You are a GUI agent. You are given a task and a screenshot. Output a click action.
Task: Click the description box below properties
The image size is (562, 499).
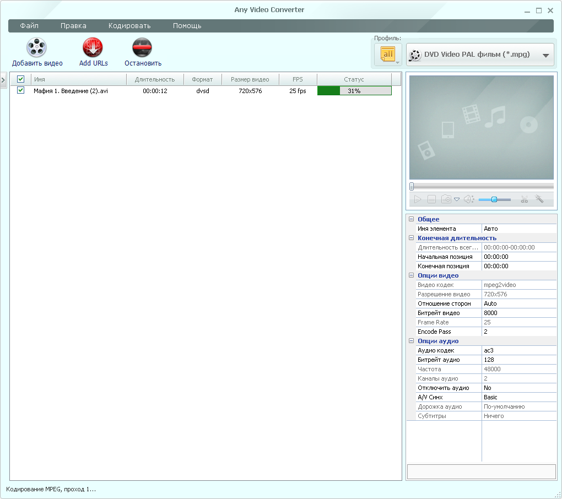482,471
